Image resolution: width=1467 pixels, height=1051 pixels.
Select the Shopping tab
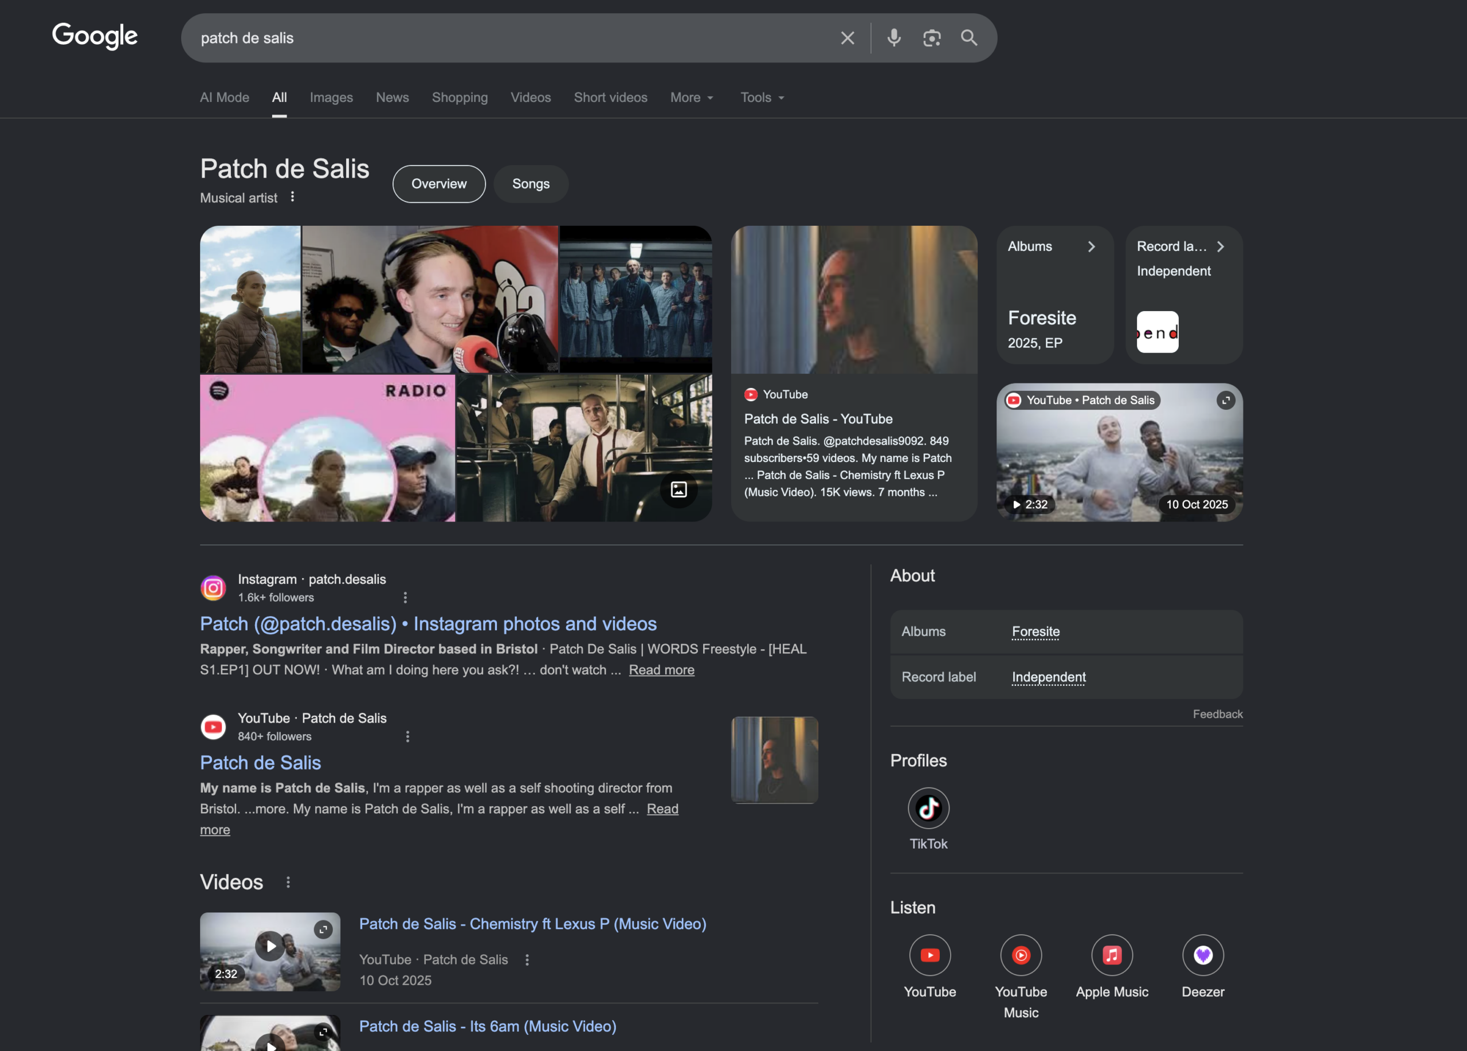pos(460,97)
